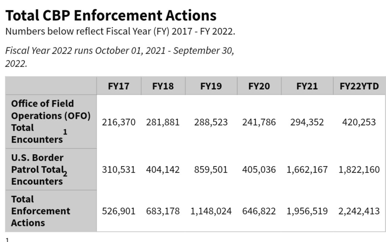Open footnote 1 beside OFO Total Encounters
Image resolution: width=386 pixels, height=242 pixels.
[65, 132]
